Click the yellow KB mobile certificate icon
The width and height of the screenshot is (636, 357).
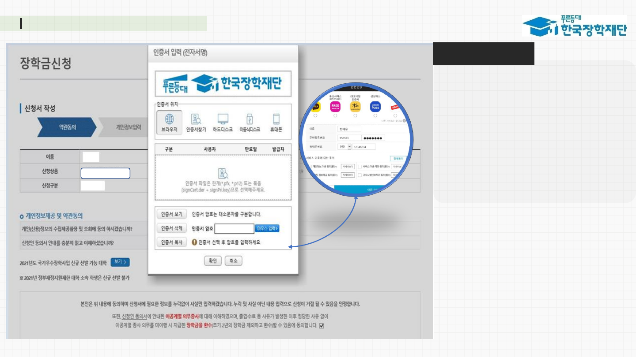(x=355, y=106)
